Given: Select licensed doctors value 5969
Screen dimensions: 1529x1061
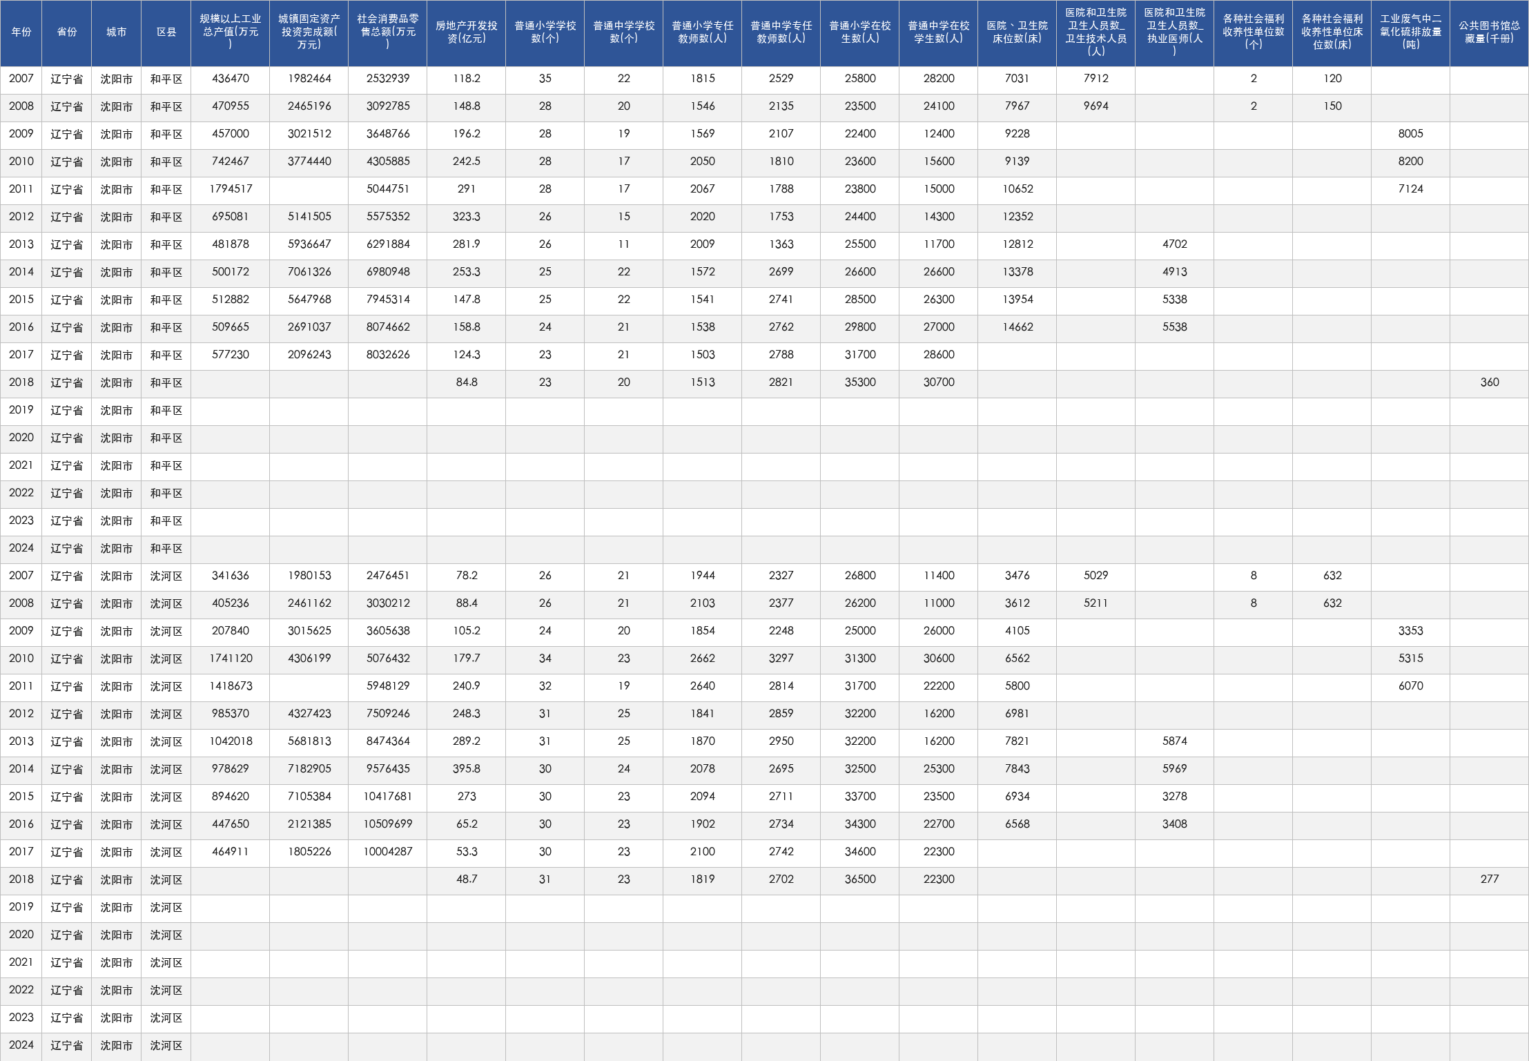Looking at the screenshot, I should click(1174, 770).
